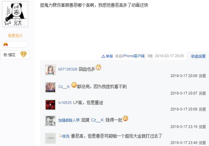
Task: Click the warning triangle icon beside 举报
Action: click(103, 56)
